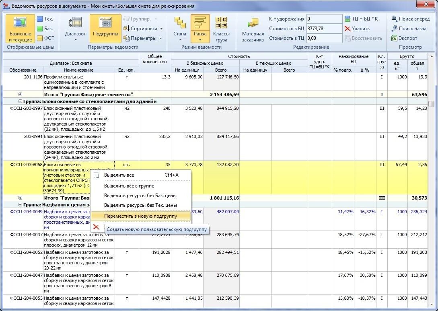
Task: Click the ranking value 31,47%
Action: click(x=345, y=212)
